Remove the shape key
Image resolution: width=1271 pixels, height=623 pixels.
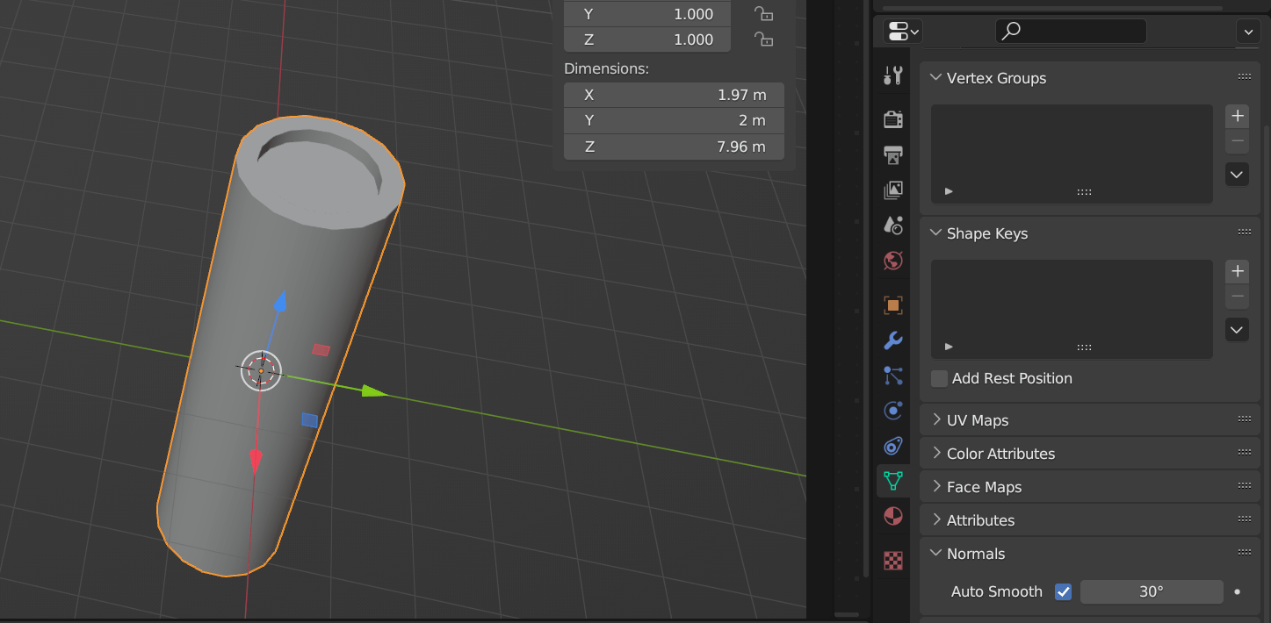[x=1237, y=297]
